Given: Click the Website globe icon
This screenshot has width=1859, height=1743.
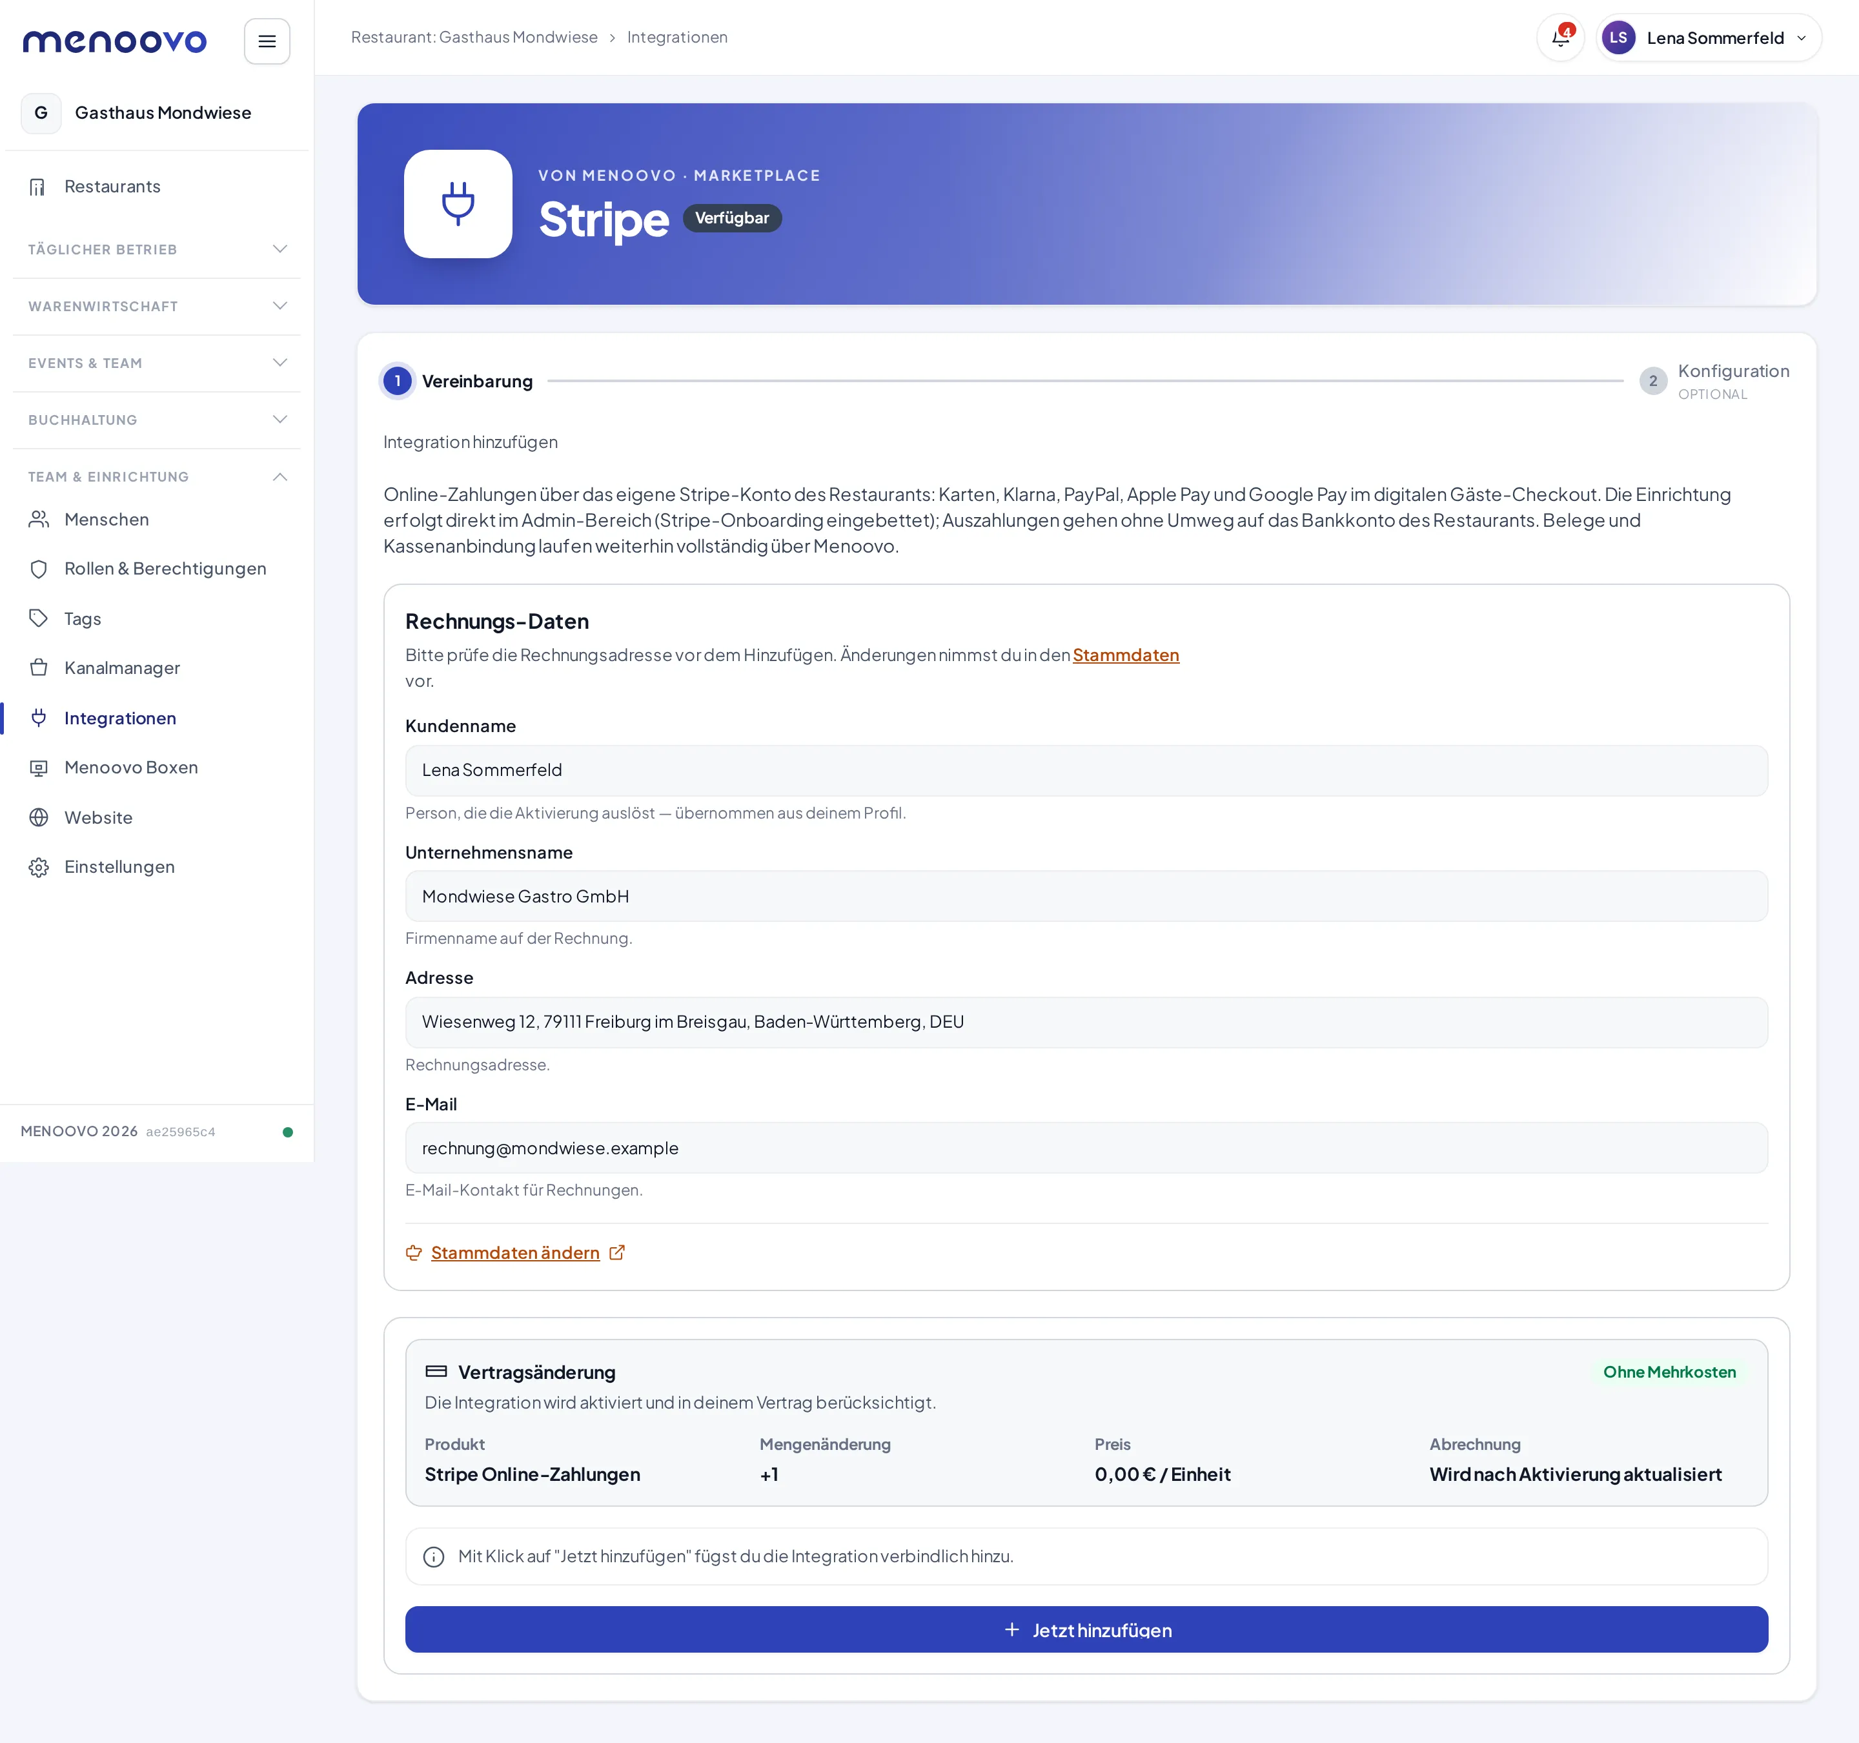Looking at the screenshot, I should tap(38, 818).
